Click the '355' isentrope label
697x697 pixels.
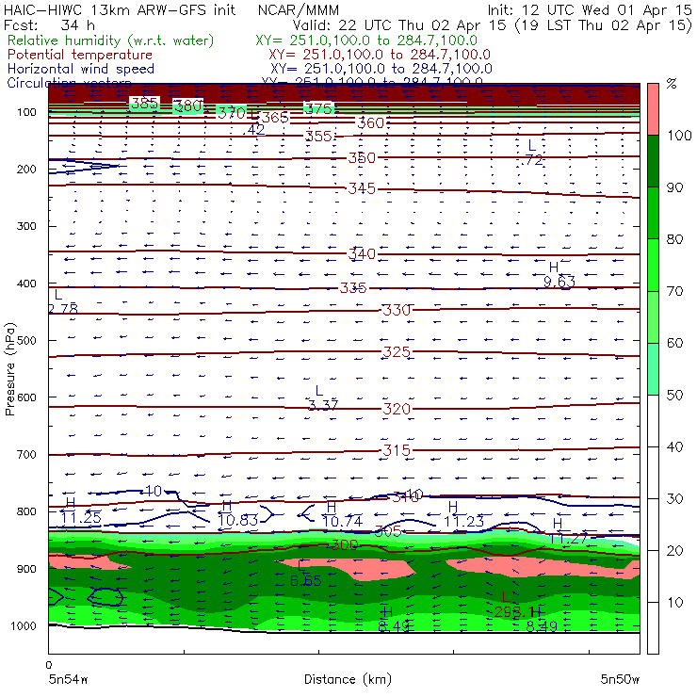318,136
